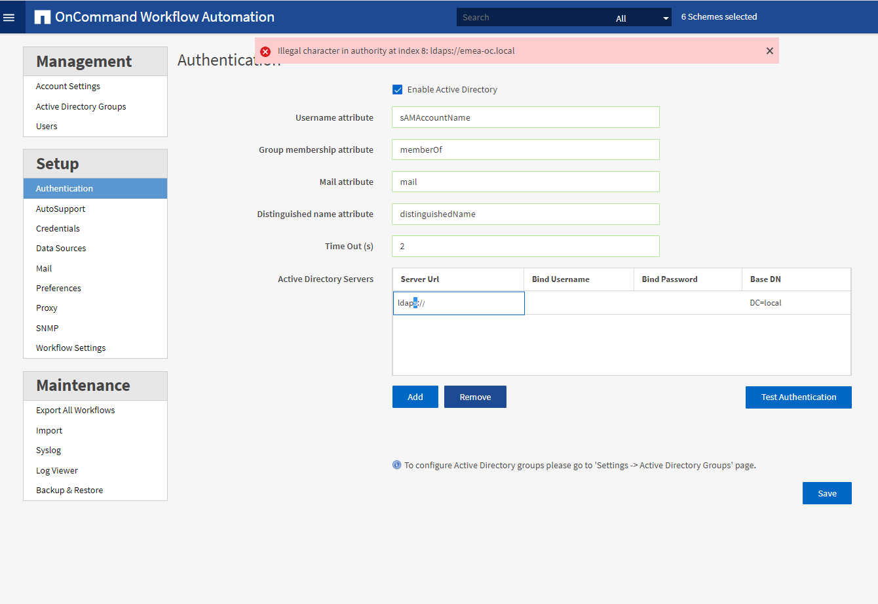Toggle Enable Active Directory checkbox

pos(398,90)
